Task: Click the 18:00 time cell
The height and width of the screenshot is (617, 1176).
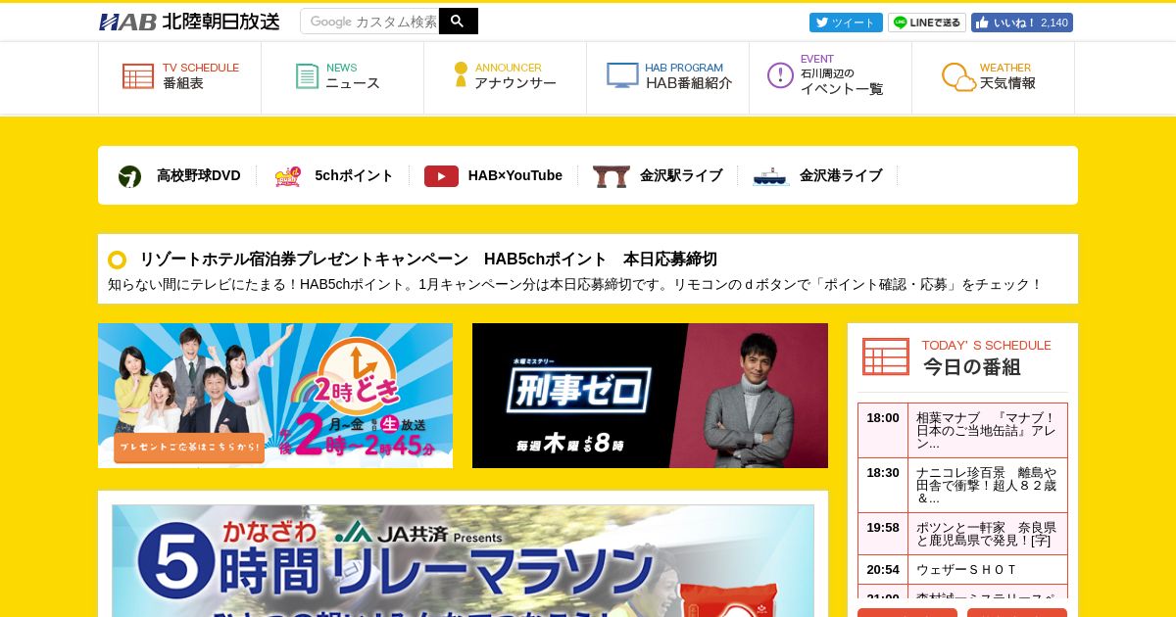Action: coord(883,430)
